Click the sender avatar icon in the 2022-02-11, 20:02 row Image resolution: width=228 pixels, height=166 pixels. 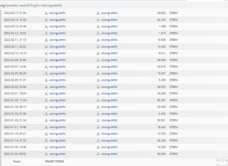tap(46, 47)
